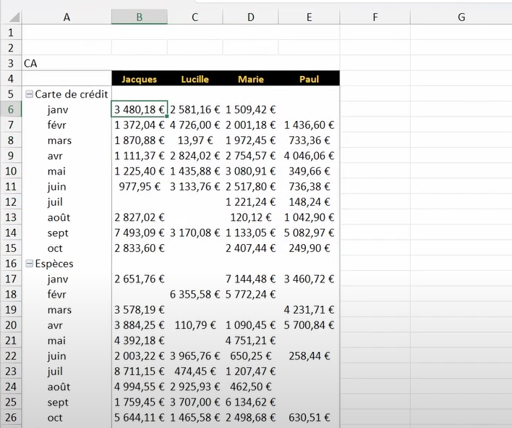Click the oct label in row 15

pyautogui.click(x=54, y=248)
